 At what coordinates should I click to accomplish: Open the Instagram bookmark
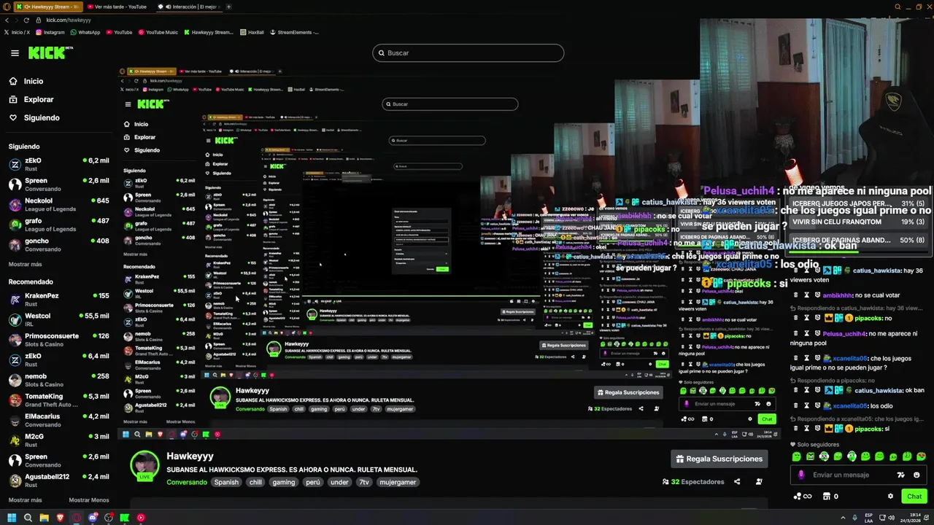50,32
